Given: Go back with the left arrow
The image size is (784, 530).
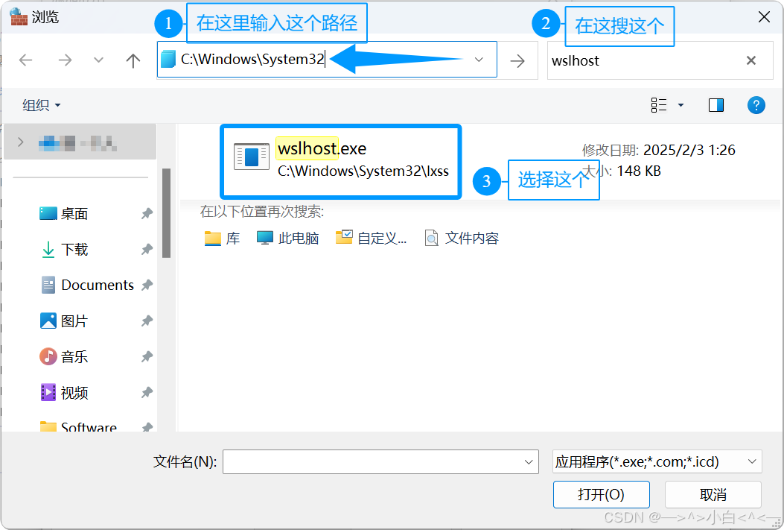Looking at the screenshot, I should (x=25, y=60).
